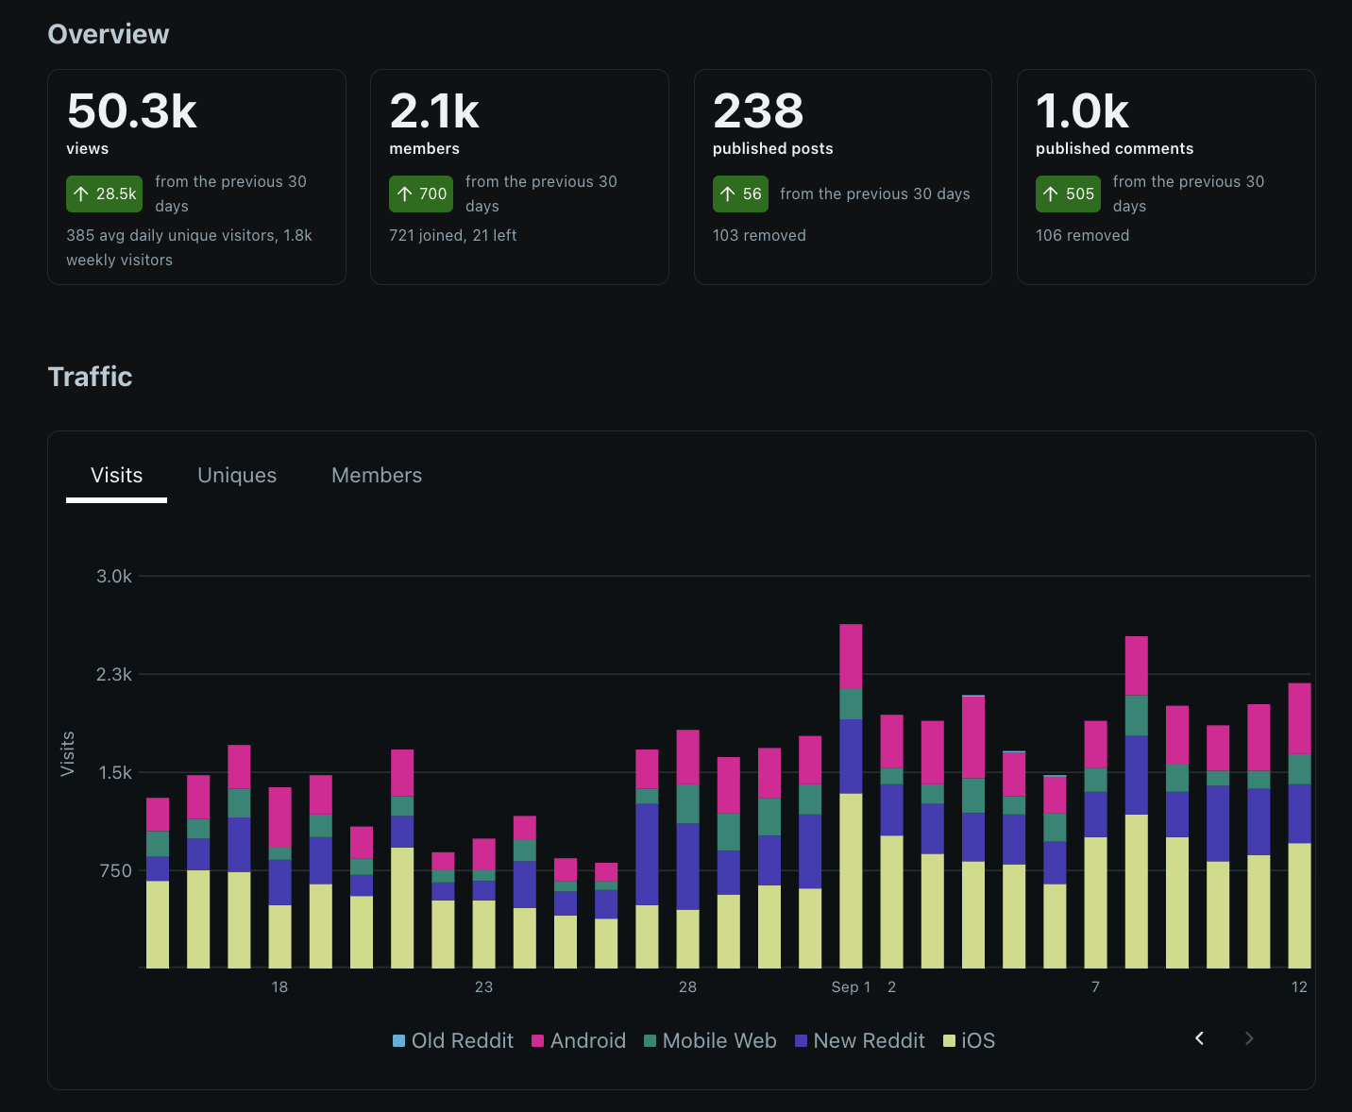Click the tallest bar on Sep 1
The width and height of the screenshot is (1352, 1112).
coord(851,796)
